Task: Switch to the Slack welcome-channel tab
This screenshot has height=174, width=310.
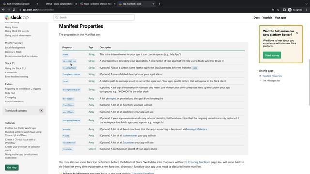Action: point(98,4)
